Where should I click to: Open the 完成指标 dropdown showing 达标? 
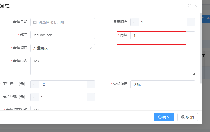pyautogui.click(x=163, y=84)
